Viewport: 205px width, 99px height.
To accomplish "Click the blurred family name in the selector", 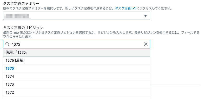I will point(17,16).
